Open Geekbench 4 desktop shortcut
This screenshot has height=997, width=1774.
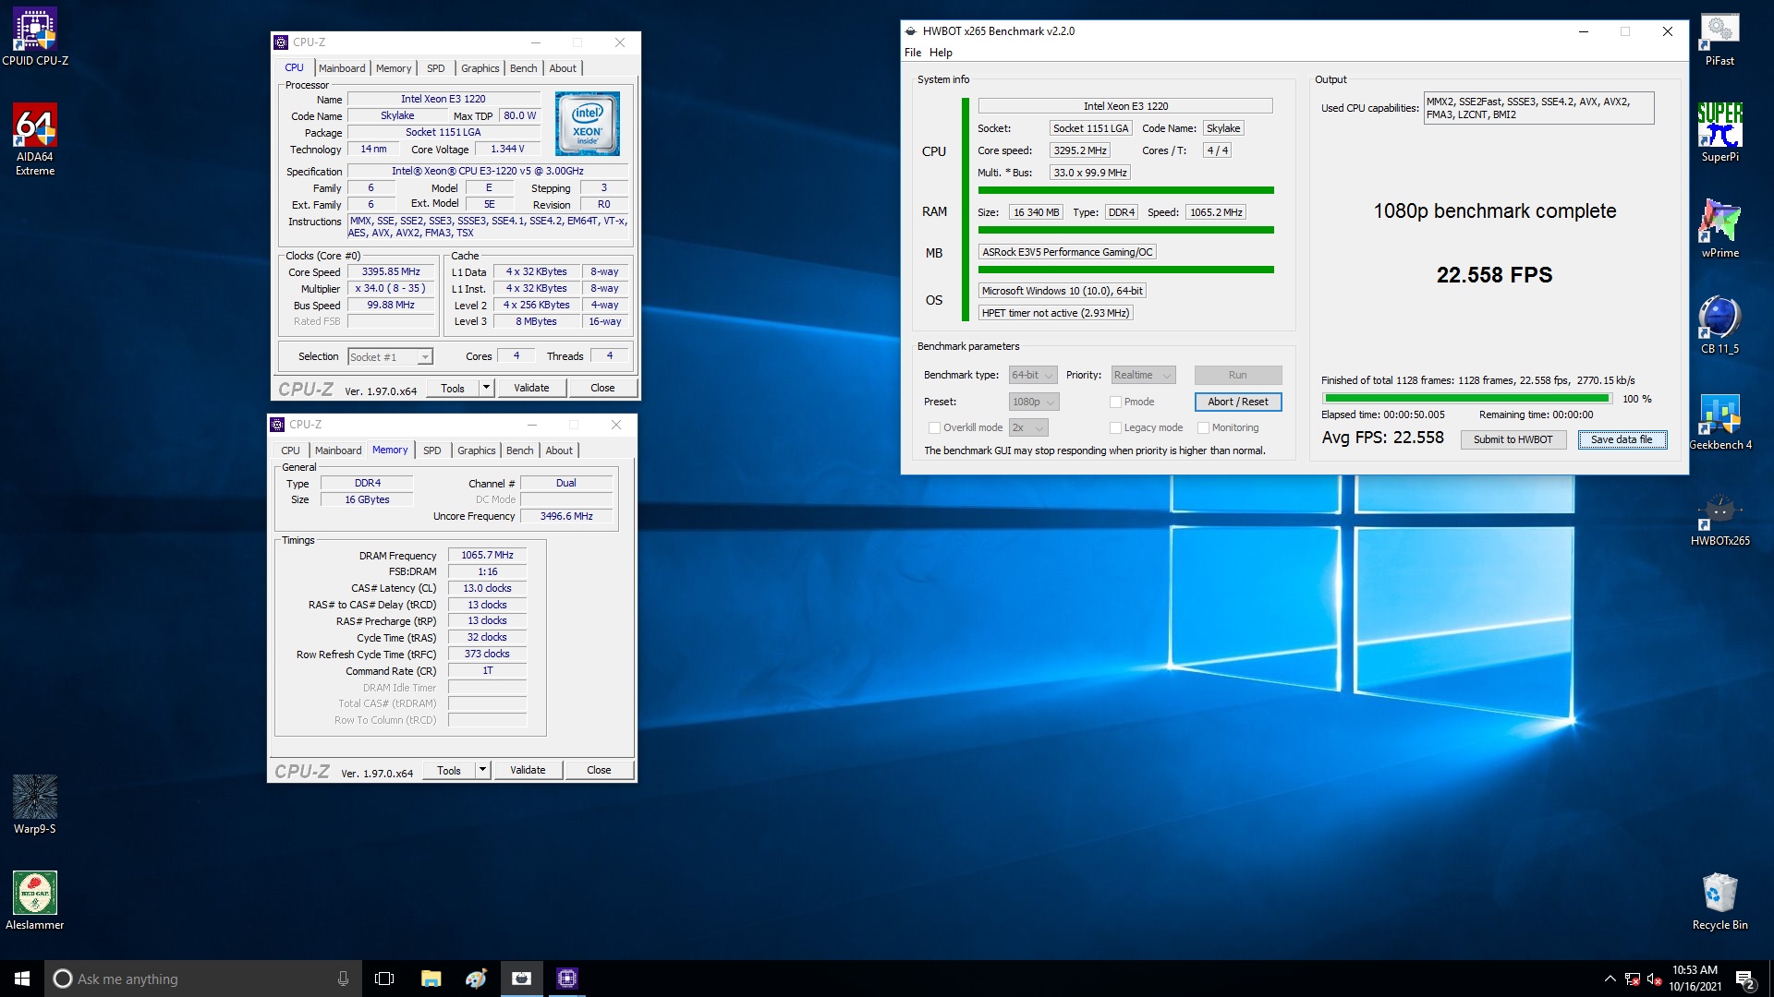coord(1719,422)
